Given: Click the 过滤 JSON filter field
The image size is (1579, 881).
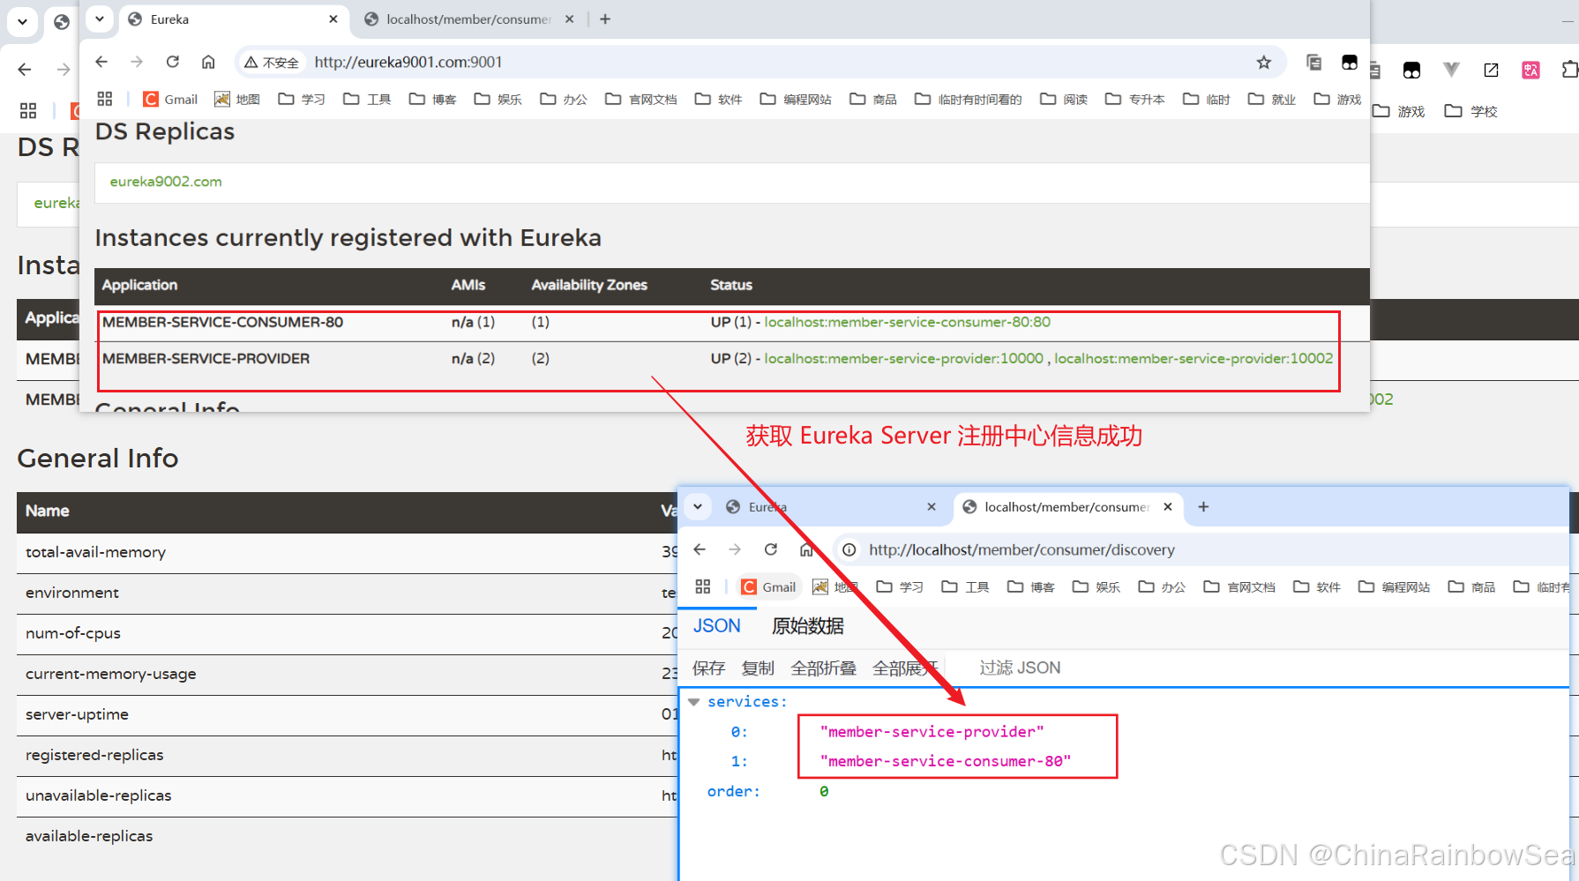Looking at the screenshot, I should pyautogui.click(x=1020, y=668).
